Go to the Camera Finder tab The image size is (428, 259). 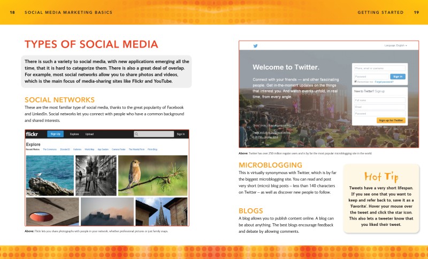pos(118,150)
